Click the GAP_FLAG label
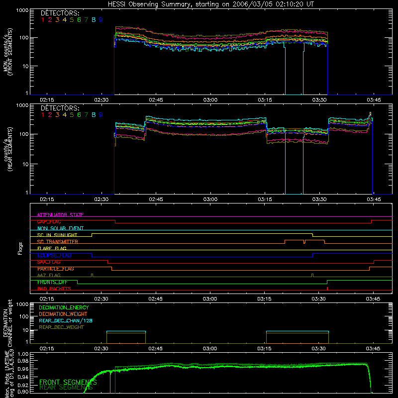 [x=49, y=221]
